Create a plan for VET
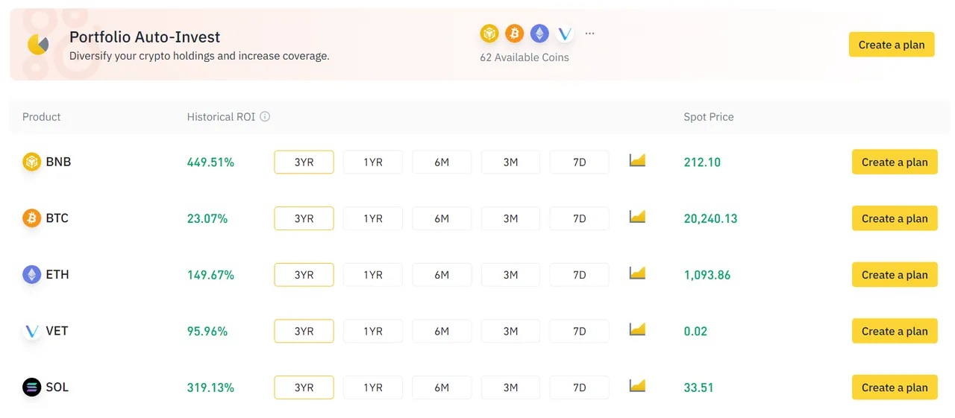The width and height of the screenshot is (955, 418). click(895, 331)
